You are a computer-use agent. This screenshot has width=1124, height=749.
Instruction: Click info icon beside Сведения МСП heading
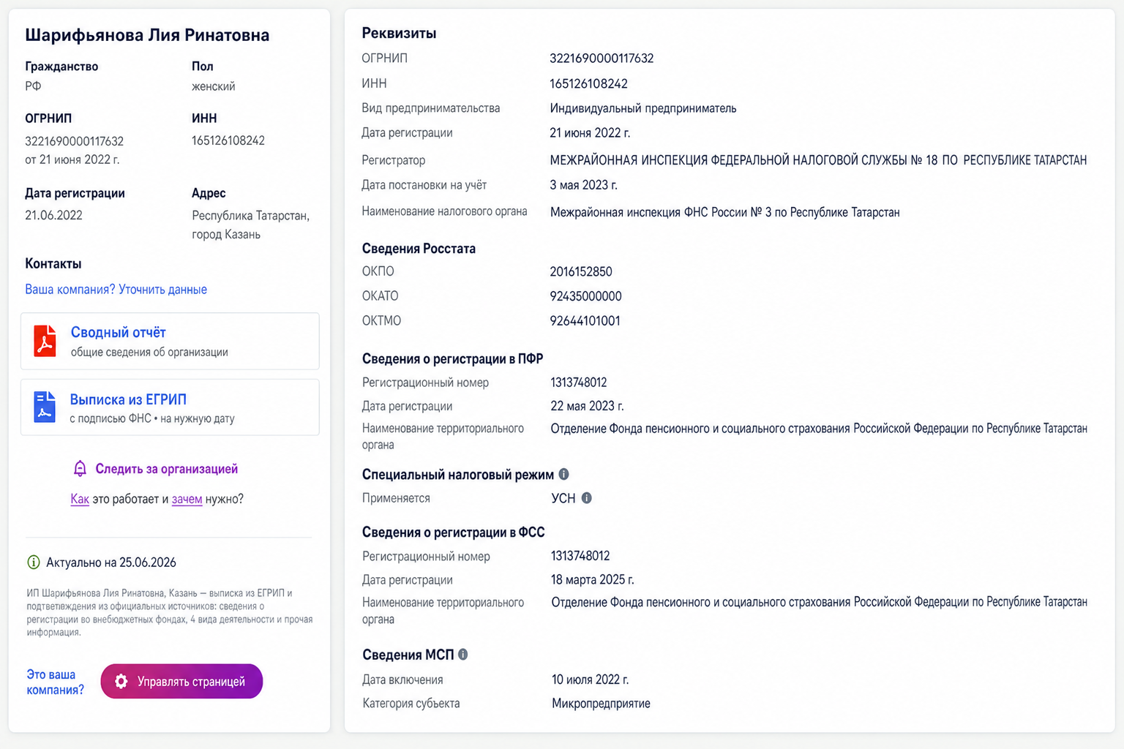(462, 655)
